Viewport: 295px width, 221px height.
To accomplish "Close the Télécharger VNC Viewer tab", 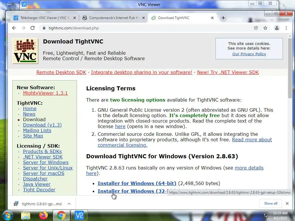I will pos(75,18).
